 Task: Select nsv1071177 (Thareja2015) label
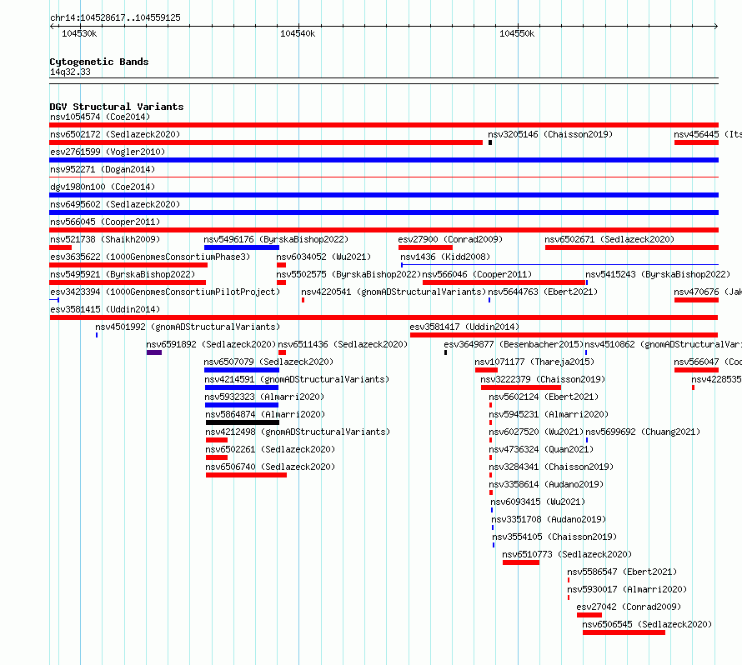534,362
